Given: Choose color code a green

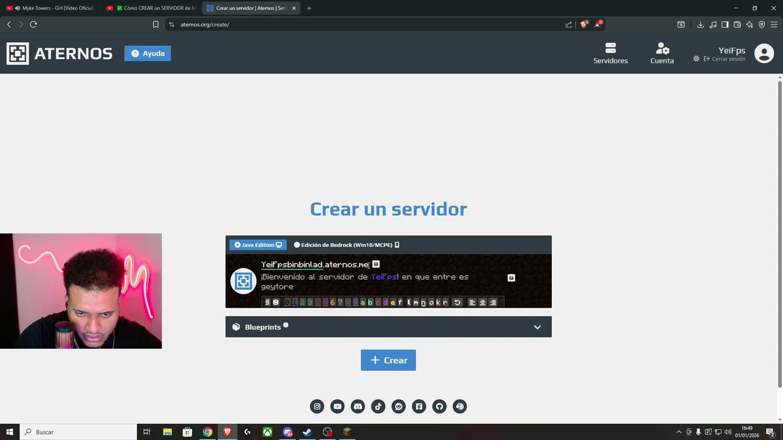Looking at the screenshot, I should 363,302.
